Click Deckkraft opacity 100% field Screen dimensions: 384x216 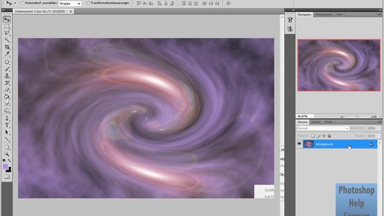pyautogui.click(x=371, y=128)
